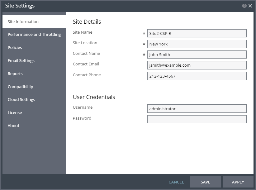Open the About section

[x=34, y=126]
